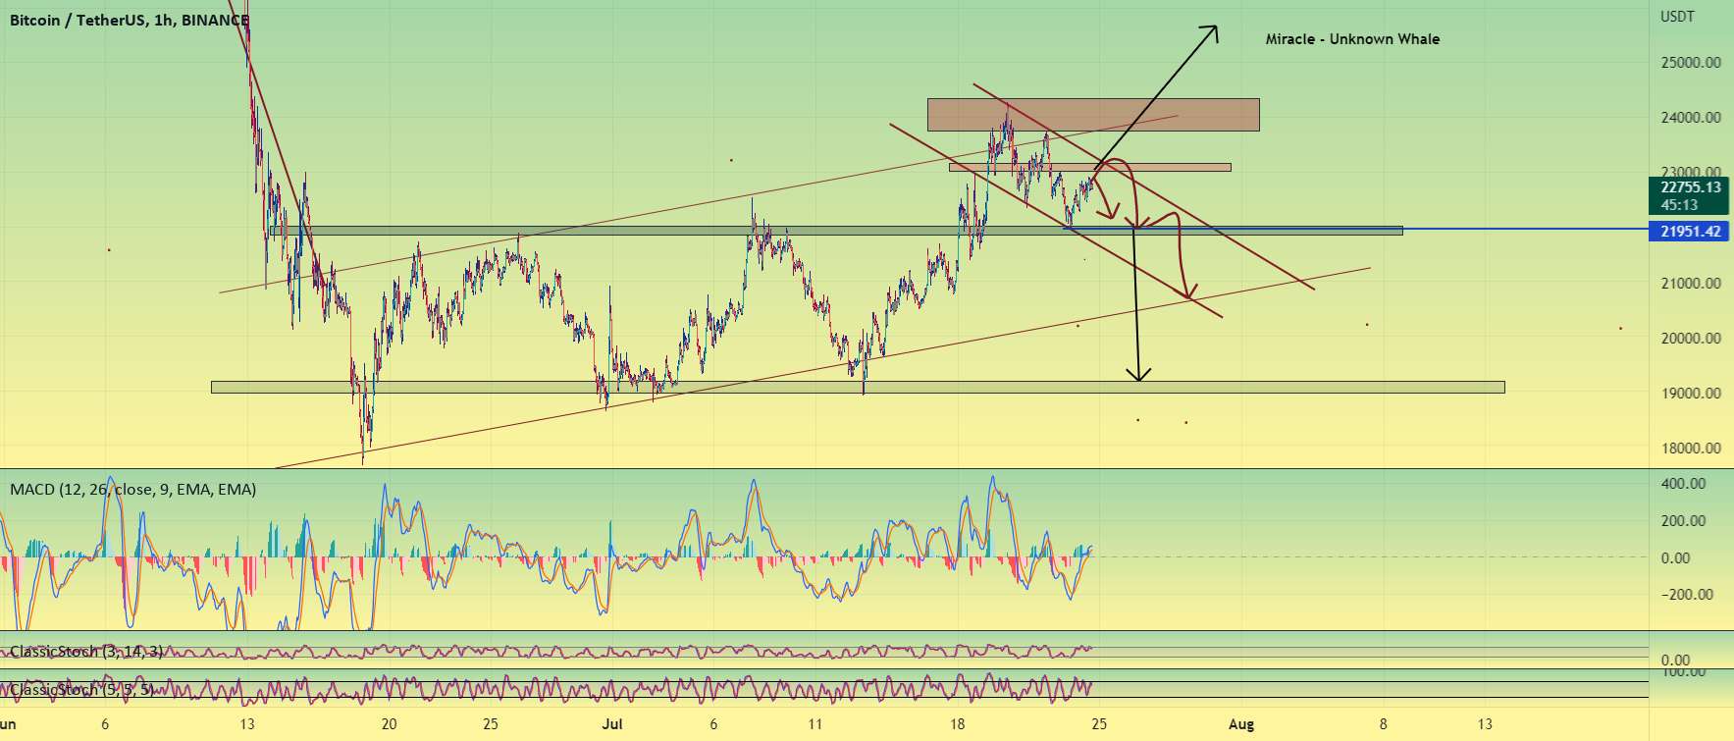The image size is (1734, 741).
Task: Click the 45:13 candle countdown timer
Action: 1679,205
